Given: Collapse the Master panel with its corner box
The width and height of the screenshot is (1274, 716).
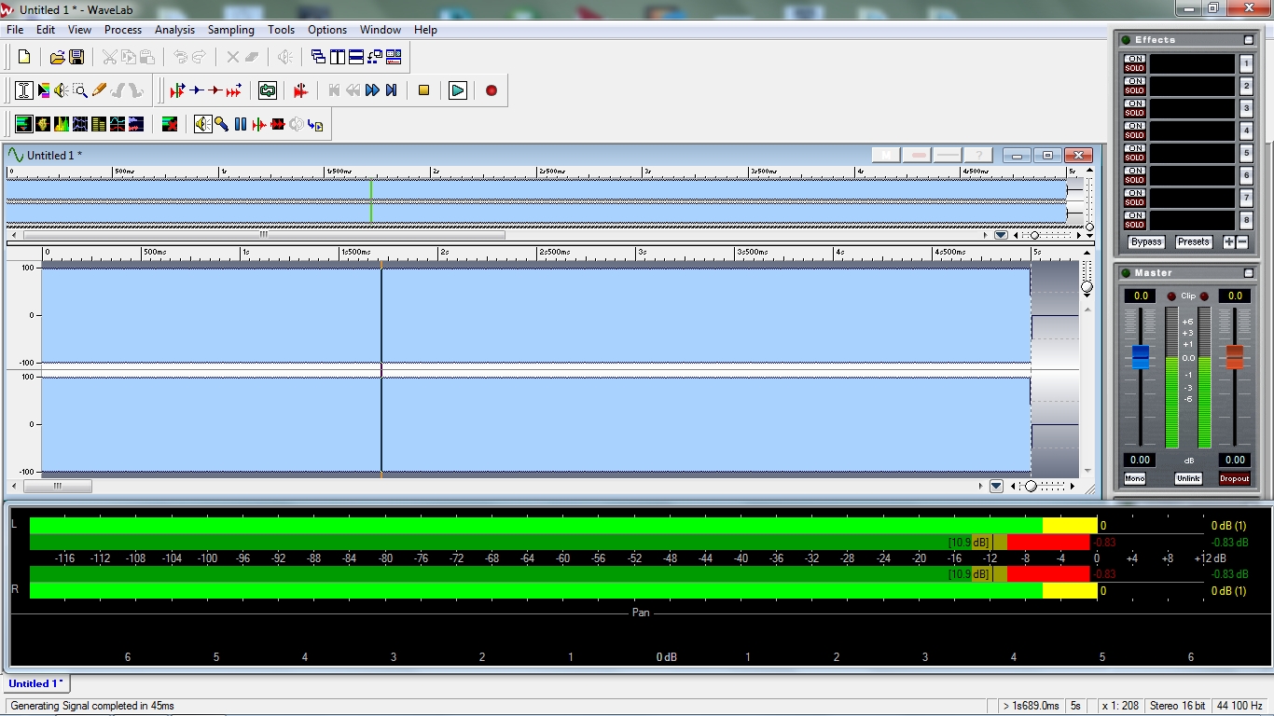Looking at the screenshot, I should (x=1249, y=273).
